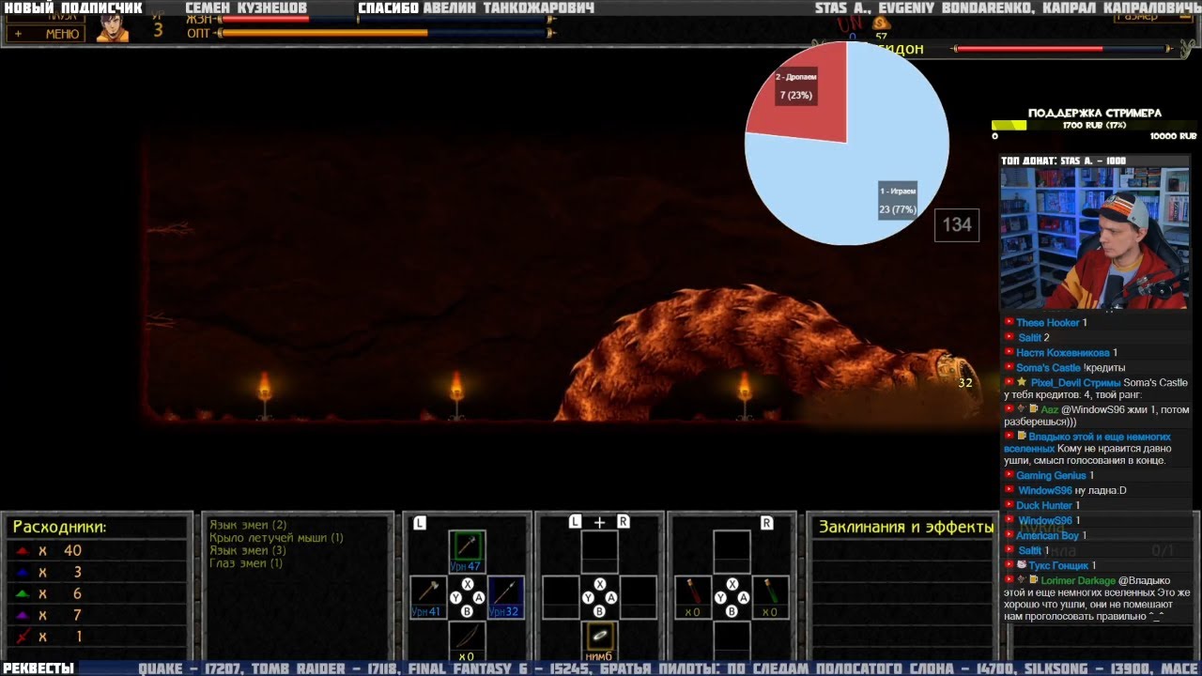This screenshot has height=676, width=1202.
Task: Open chat user 'Gaming Genius' name
Action: click(1051, 476)
